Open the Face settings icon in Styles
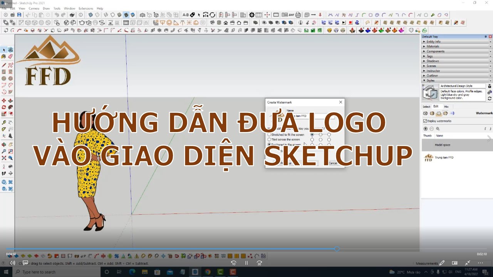 pos(432,113)
